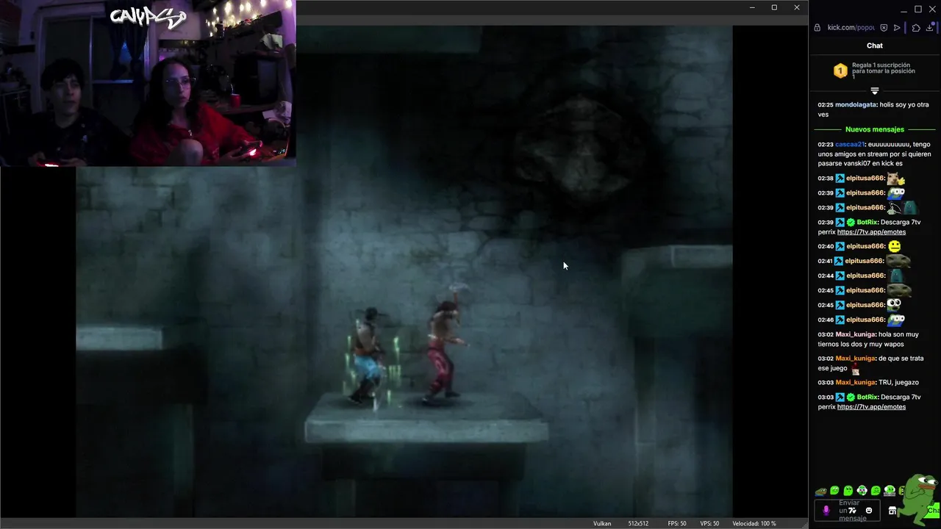Open the 7TV emote menu in chat input
Screen dimensions: 941x529
tap(853, 511)
